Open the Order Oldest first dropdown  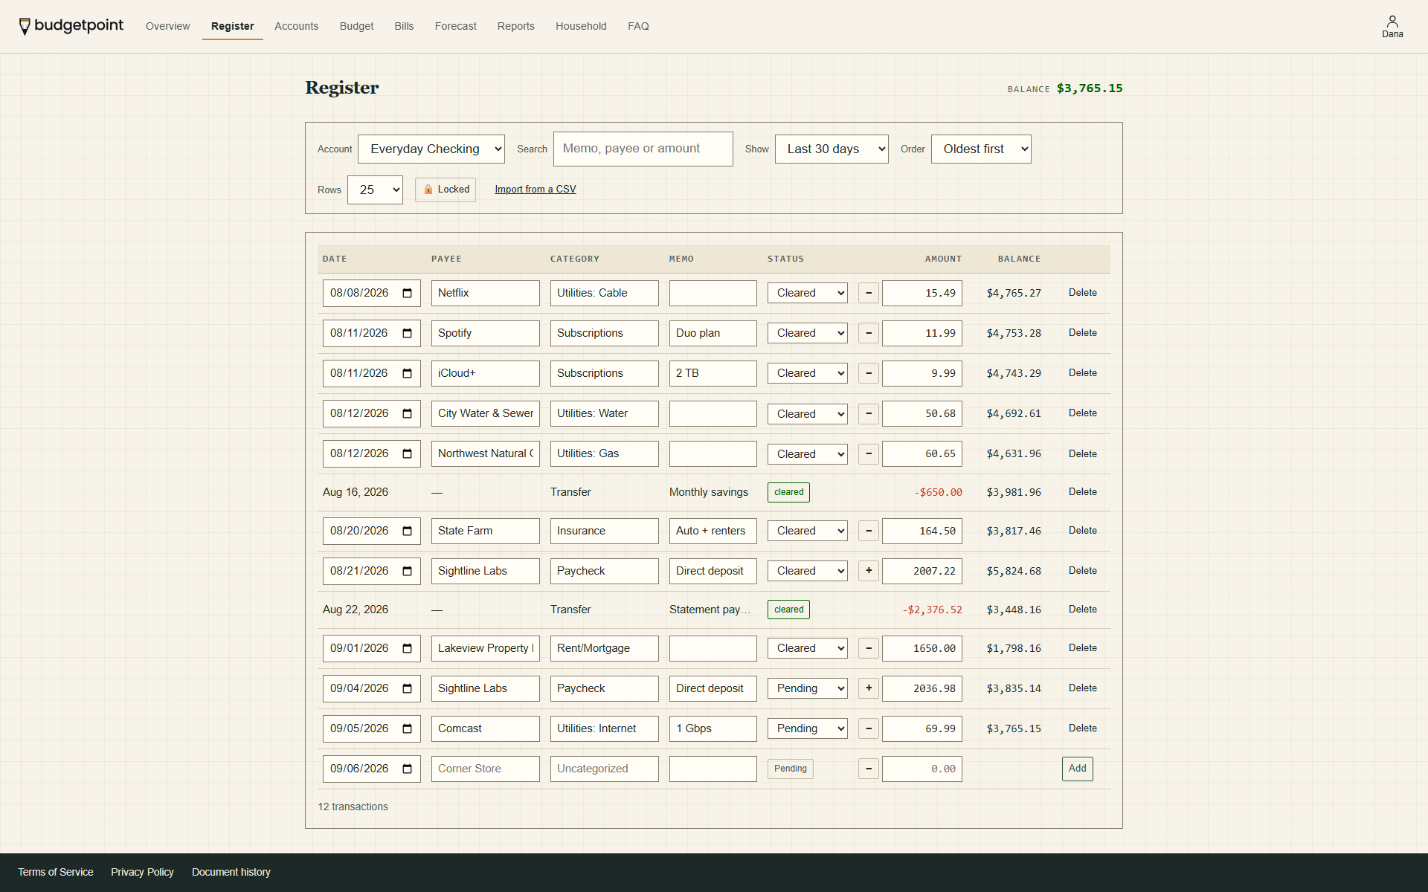(x=981, y=149)
